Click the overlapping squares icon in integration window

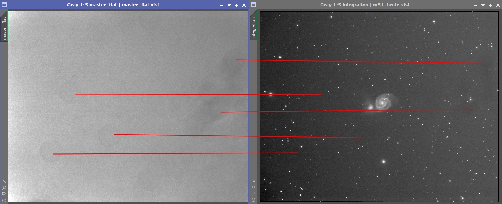click(x=253, y=193)
